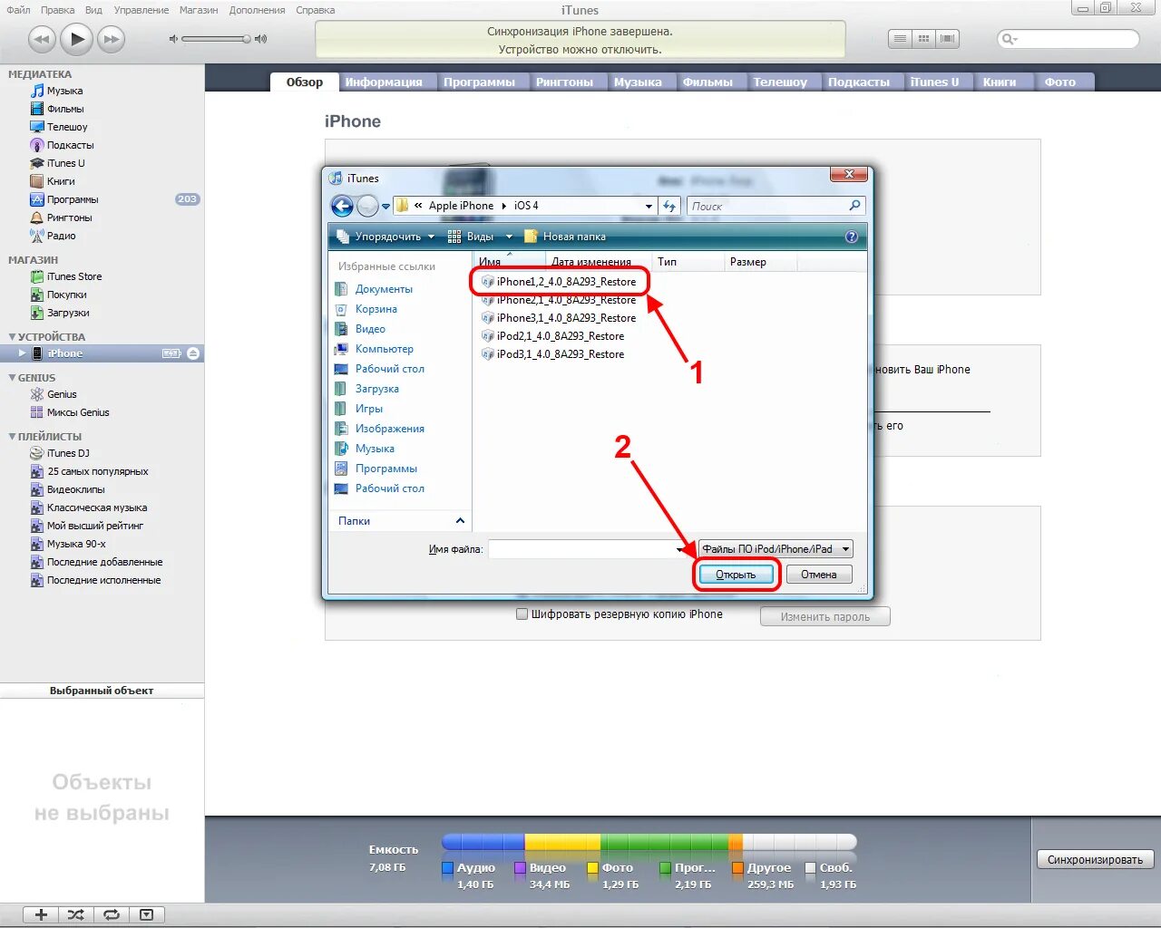This screenshot has width=1161, height=928.
Task: Play music with the Play button
Action: point(77,39)
